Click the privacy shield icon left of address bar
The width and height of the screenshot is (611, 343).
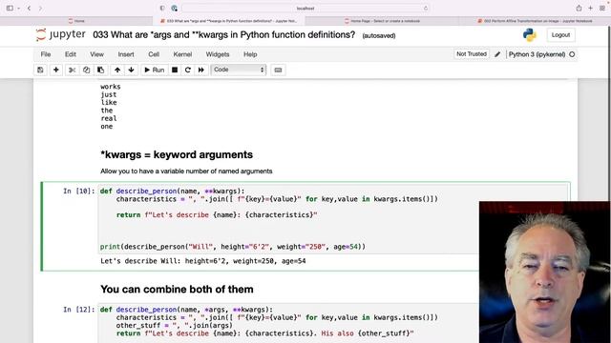[162, 9]
